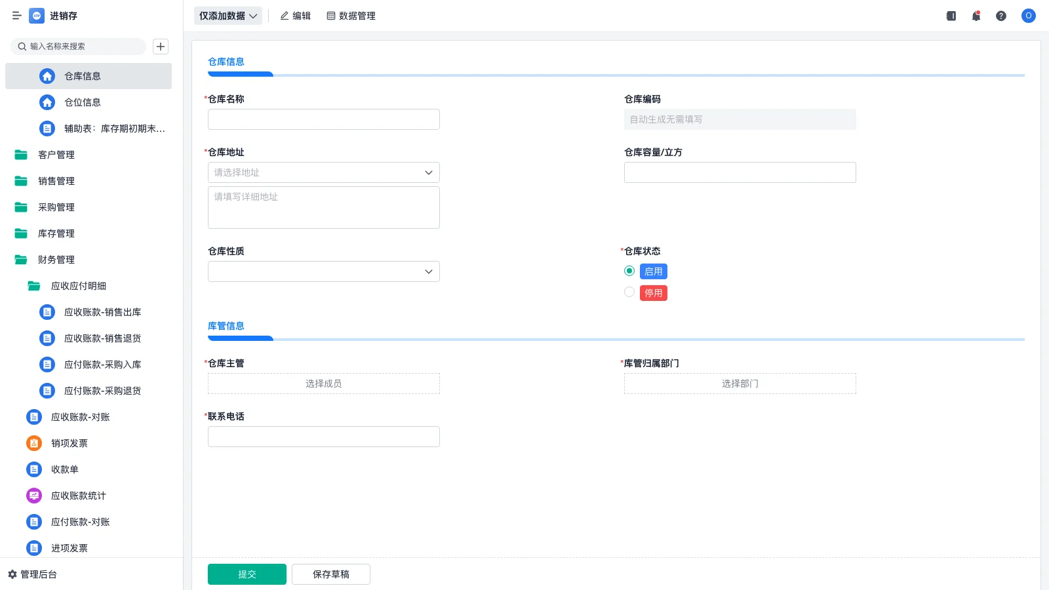
Task: Click the 仓库信息 section heading
Action: coord(226,62)
